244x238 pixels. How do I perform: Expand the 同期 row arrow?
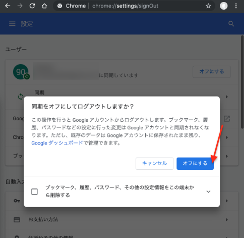coord(227,97)
